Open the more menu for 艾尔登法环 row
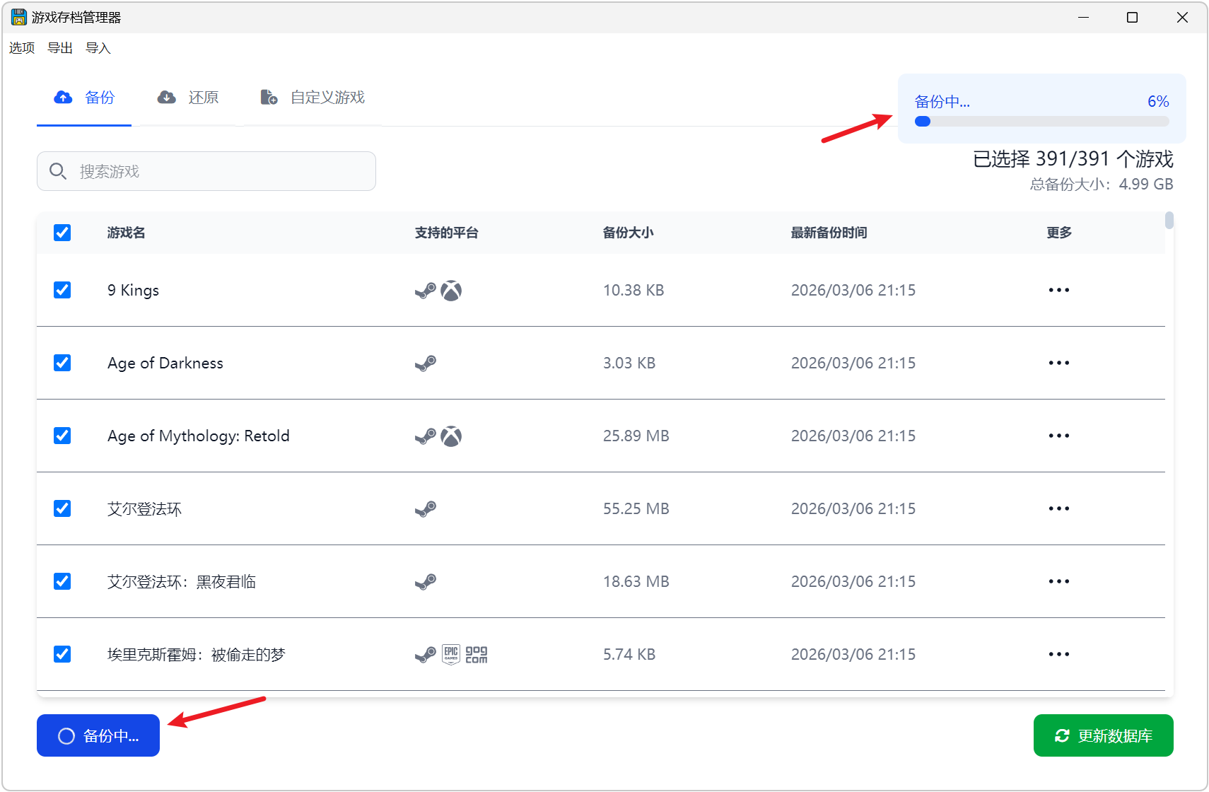The image size is (1209, 792). (x=1059, y=508)
